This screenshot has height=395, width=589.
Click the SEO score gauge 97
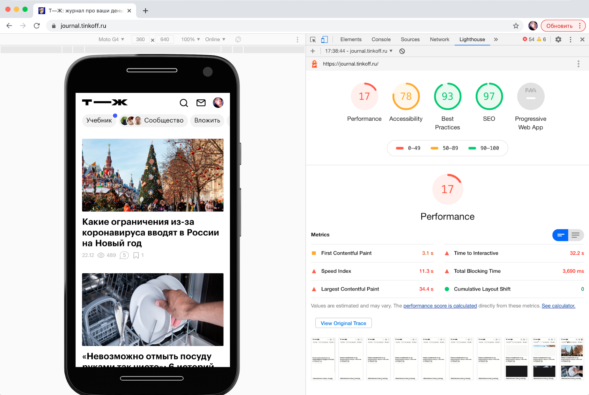(489, 96)
